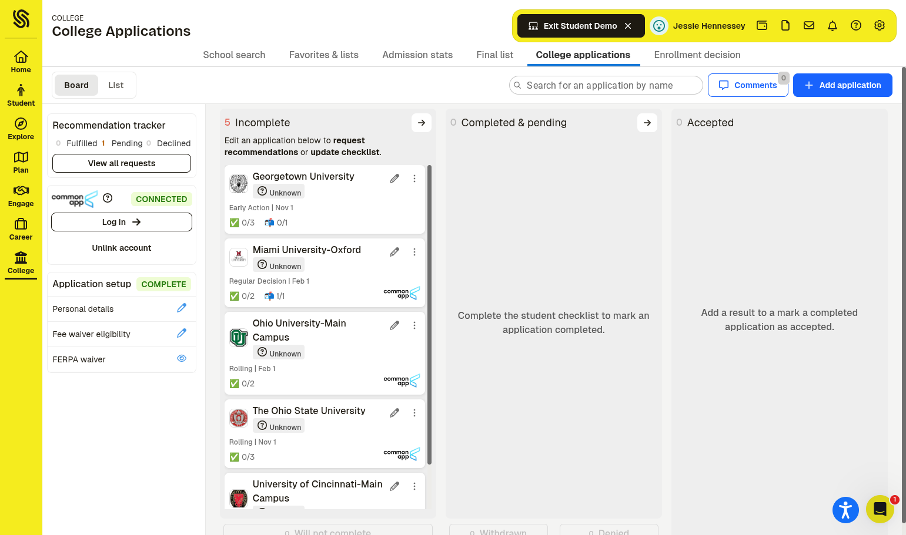
Task: Open the documents icon in the top bar
Action: (x=785, y=25)
